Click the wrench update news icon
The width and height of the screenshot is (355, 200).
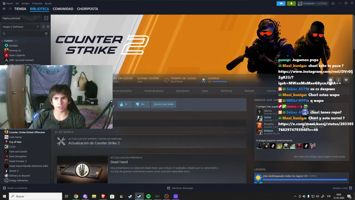[61, 141]
